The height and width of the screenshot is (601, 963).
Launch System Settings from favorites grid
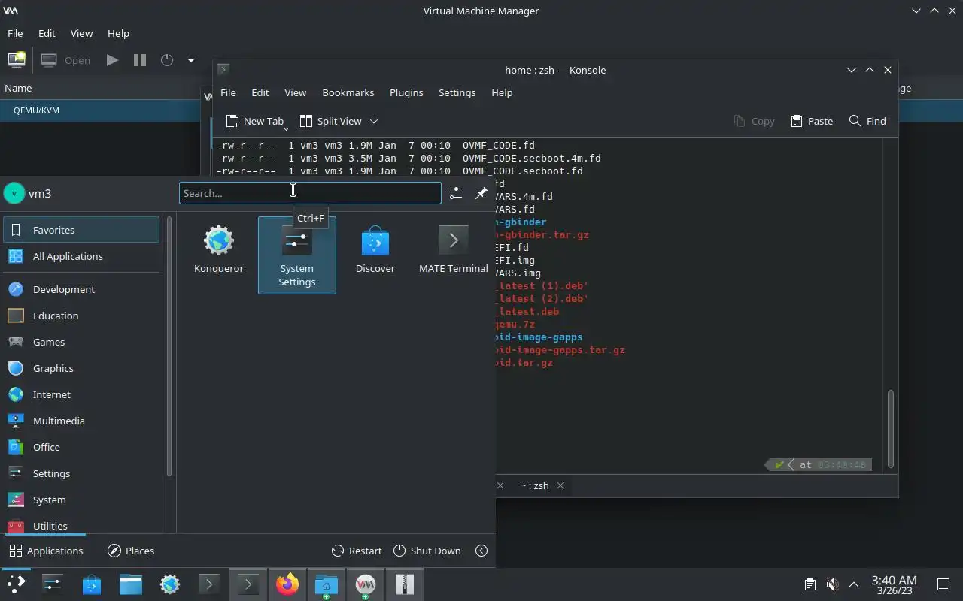click(296, 255)
